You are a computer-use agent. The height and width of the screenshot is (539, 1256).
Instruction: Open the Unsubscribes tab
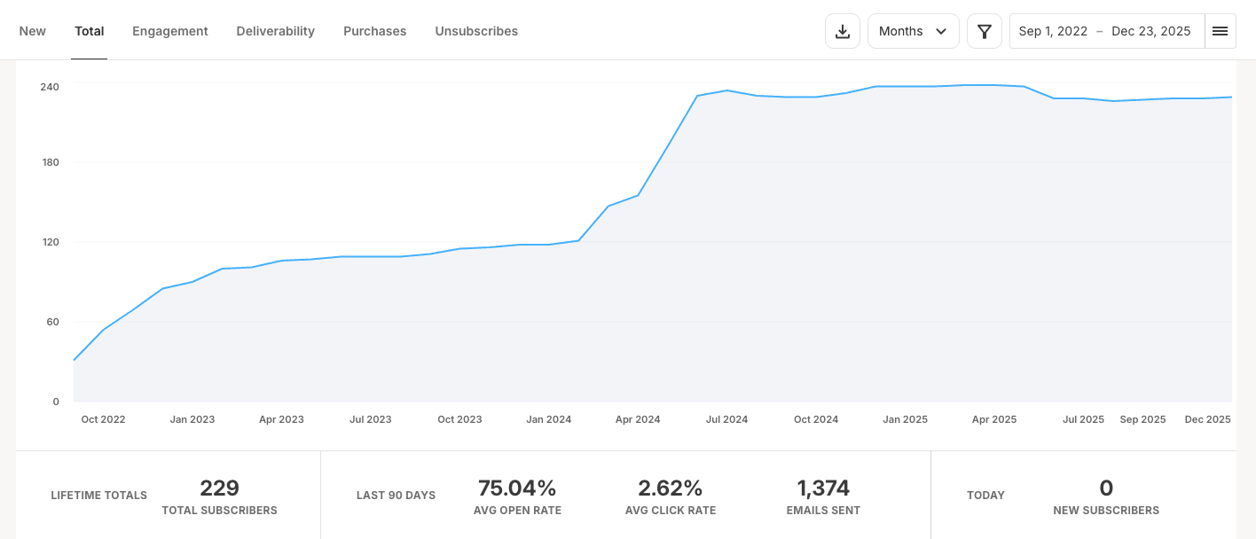coord(476,31)
